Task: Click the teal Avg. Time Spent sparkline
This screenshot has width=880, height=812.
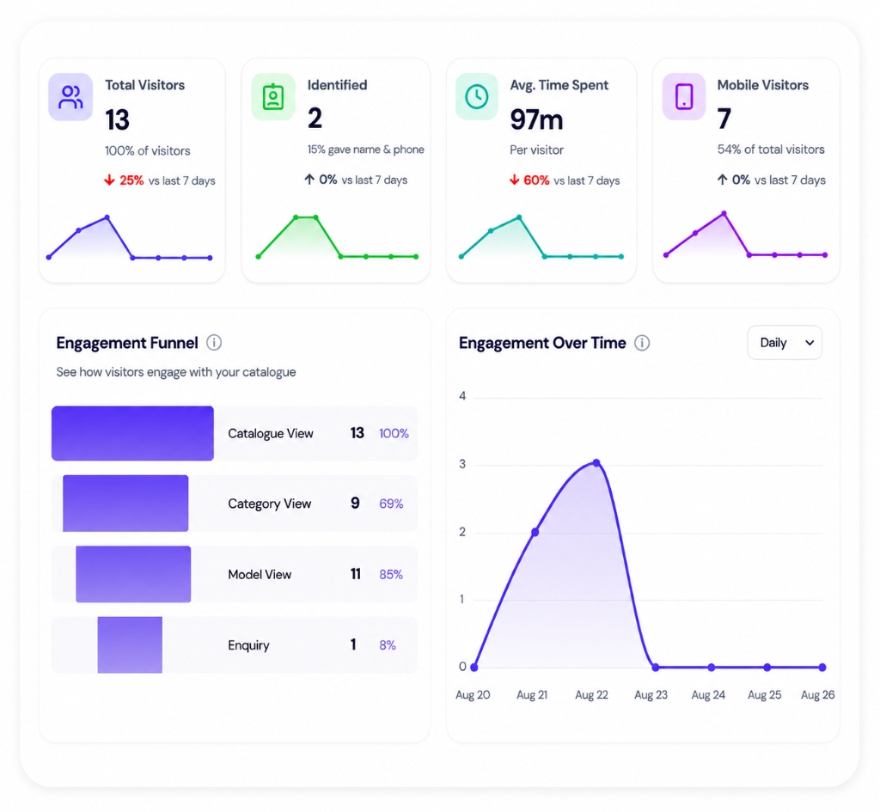Action: tap(541, 237)
